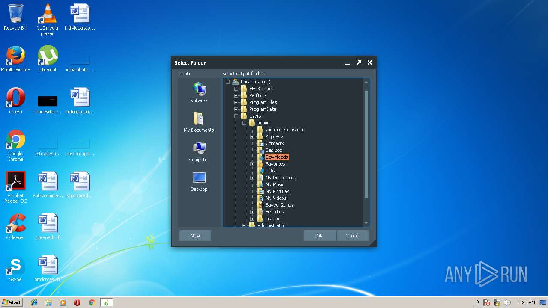Show hidden system tray icons
The width and height of the screenshot is (548, 308).
pyautogui.click(x=477, y=302)
